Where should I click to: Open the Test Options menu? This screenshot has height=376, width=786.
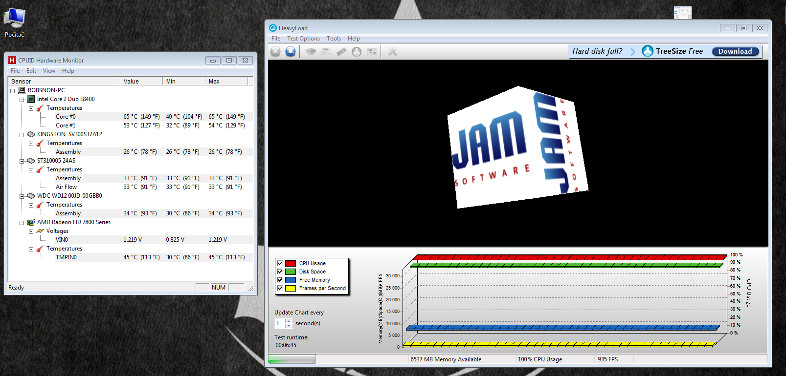[303, 39]
